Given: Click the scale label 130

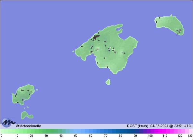Looking at the screenshot, I should point(190,136).
